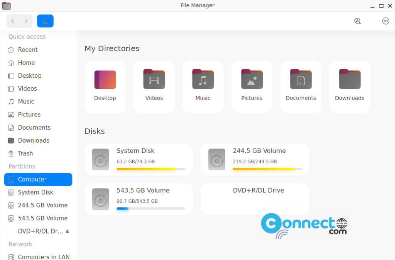Select 244.5 GB Volume in sidebar
This screenshot has height=260, width=395.
42,205
